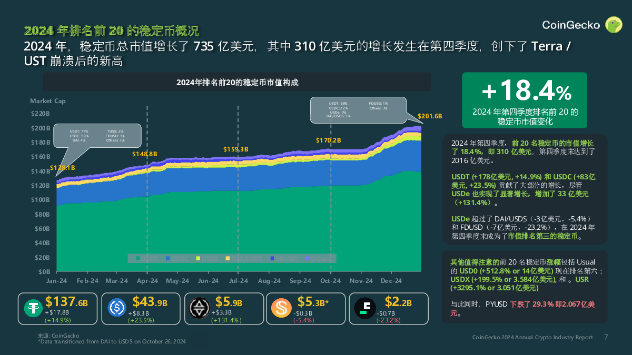Click the orange USDS coin icon
Screen dimensions: 632x355
click(x=281, y=308)
